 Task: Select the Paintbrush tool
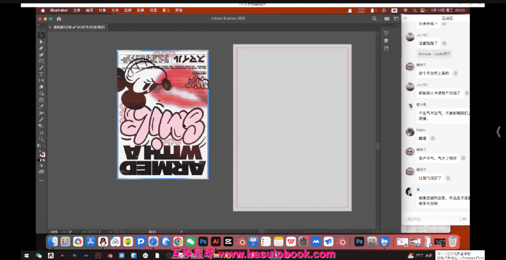click(42, 68)
